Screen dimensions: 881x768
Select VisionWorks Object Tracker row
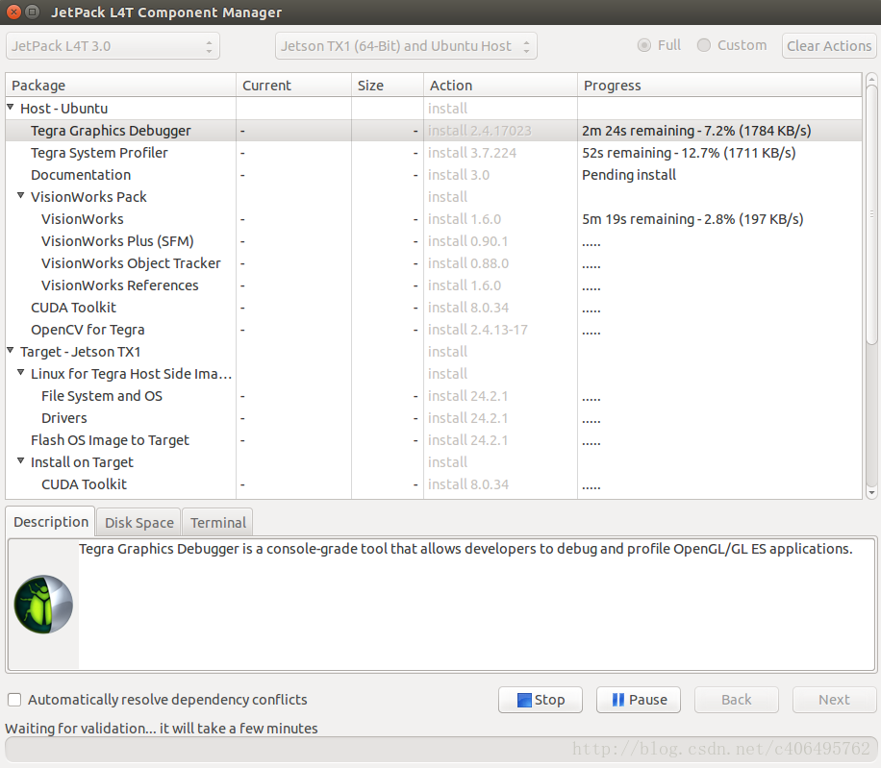(x=434, y=263)
